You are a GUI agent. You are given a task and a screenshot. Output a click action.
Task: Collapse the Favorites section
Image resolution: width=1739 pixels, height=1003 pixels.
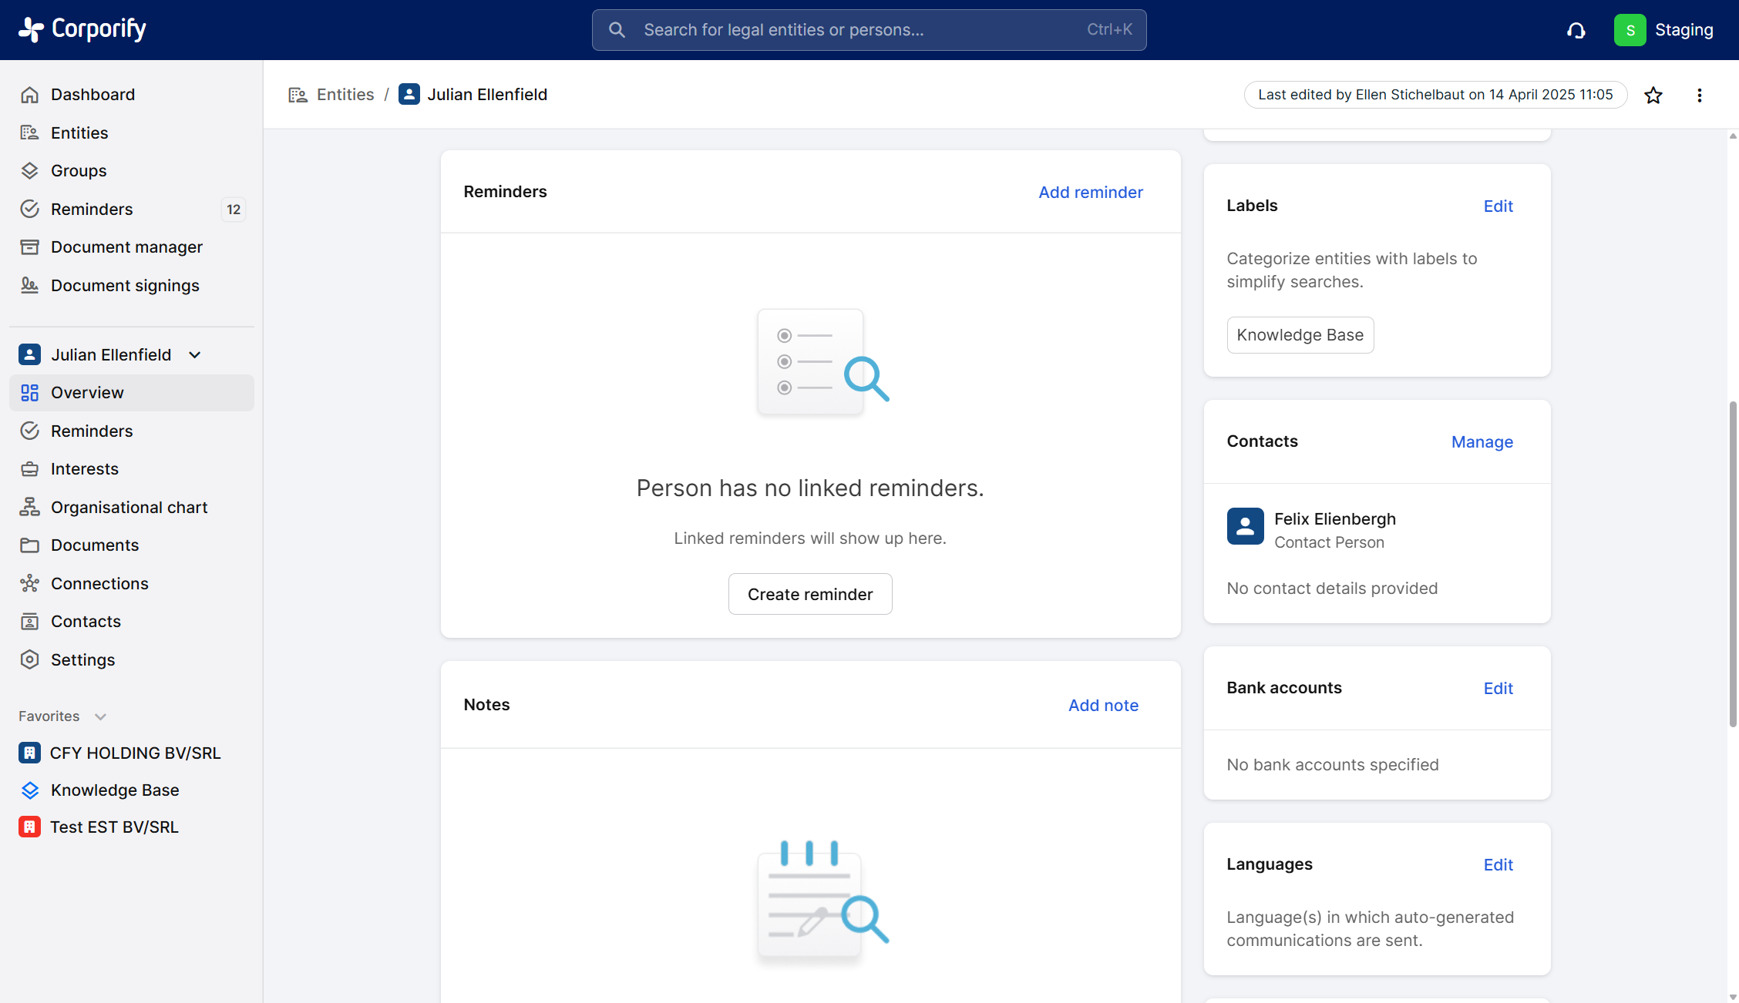click(x=100, y=716)
